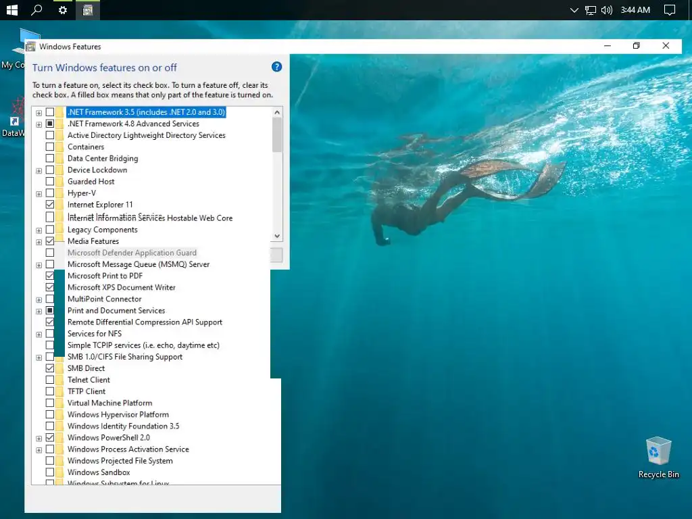The image size is (692, 519).
Task: Select Windows Projected File System row
Action: [120, 461]
